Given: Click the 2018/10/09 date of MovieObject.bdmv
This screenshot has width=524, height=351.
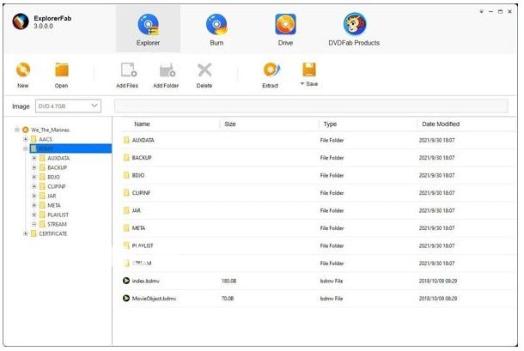Looking at the screenshot, I should coord(438,299).
